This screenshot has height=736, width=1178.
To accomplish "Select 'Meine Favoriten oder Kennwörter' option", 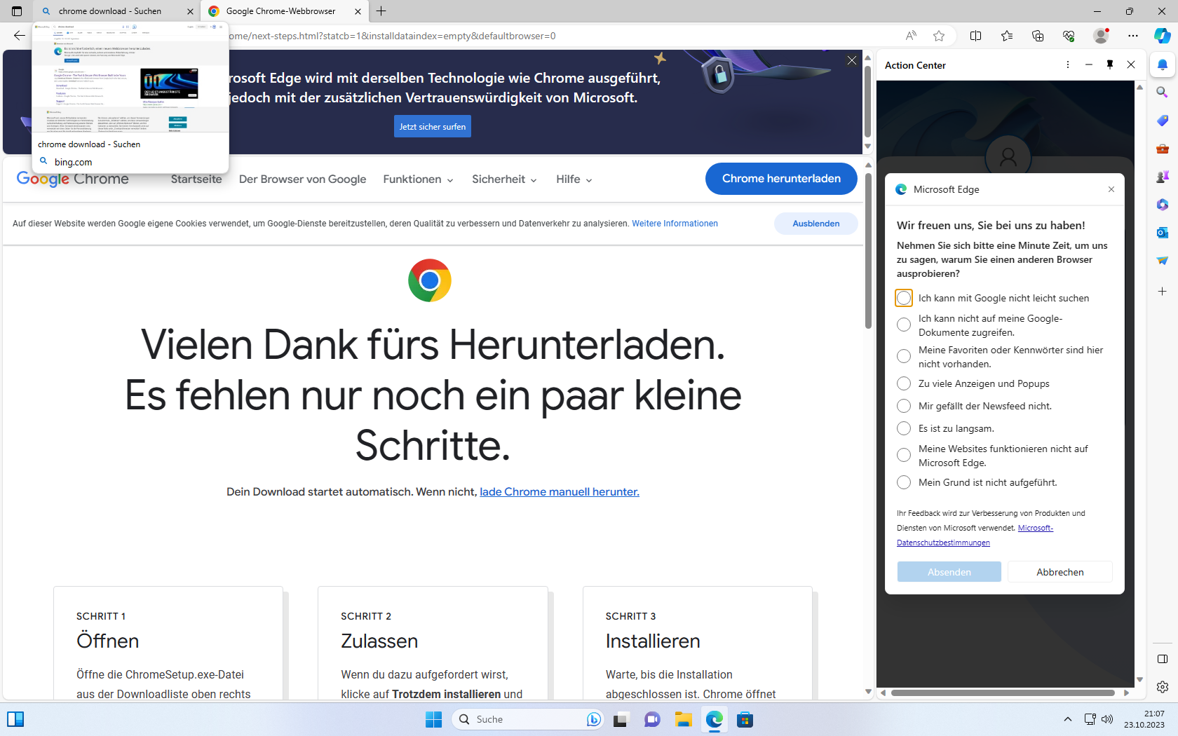I will [x=904, y=356].
